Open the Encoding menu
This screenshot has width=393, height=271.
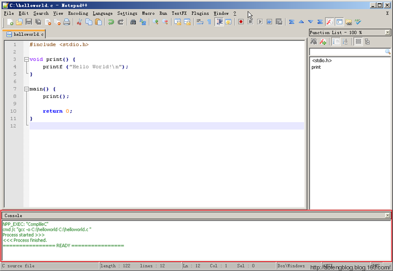[78, 13]
